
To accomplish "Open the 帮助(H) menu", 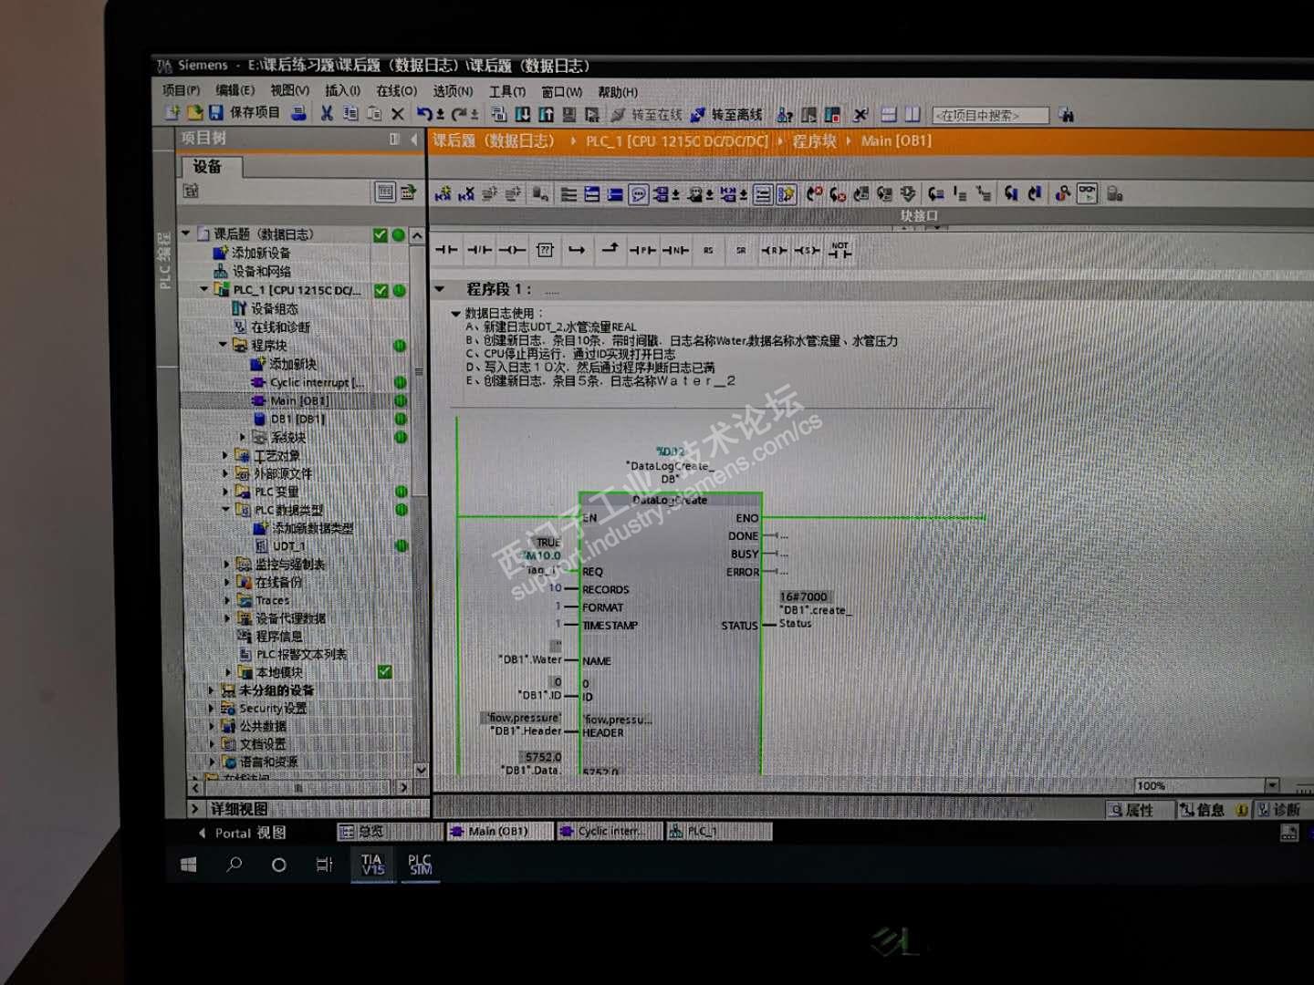I will (618, 92).
